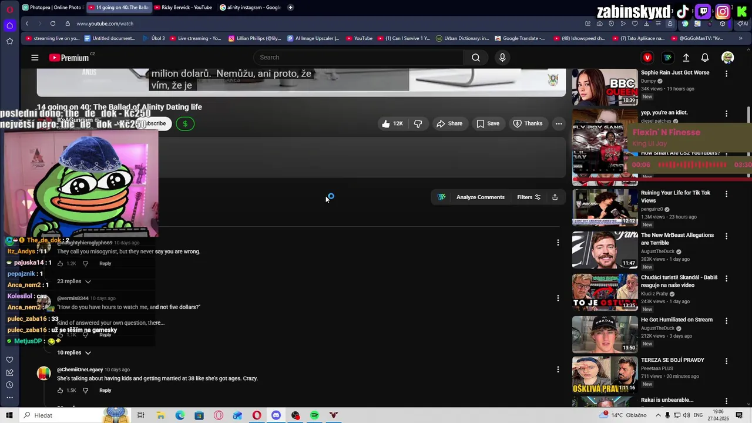Open Sophie Rain Just Got Worse thumbnail
The width and height of the screenshot is (752, 423).
605,87
